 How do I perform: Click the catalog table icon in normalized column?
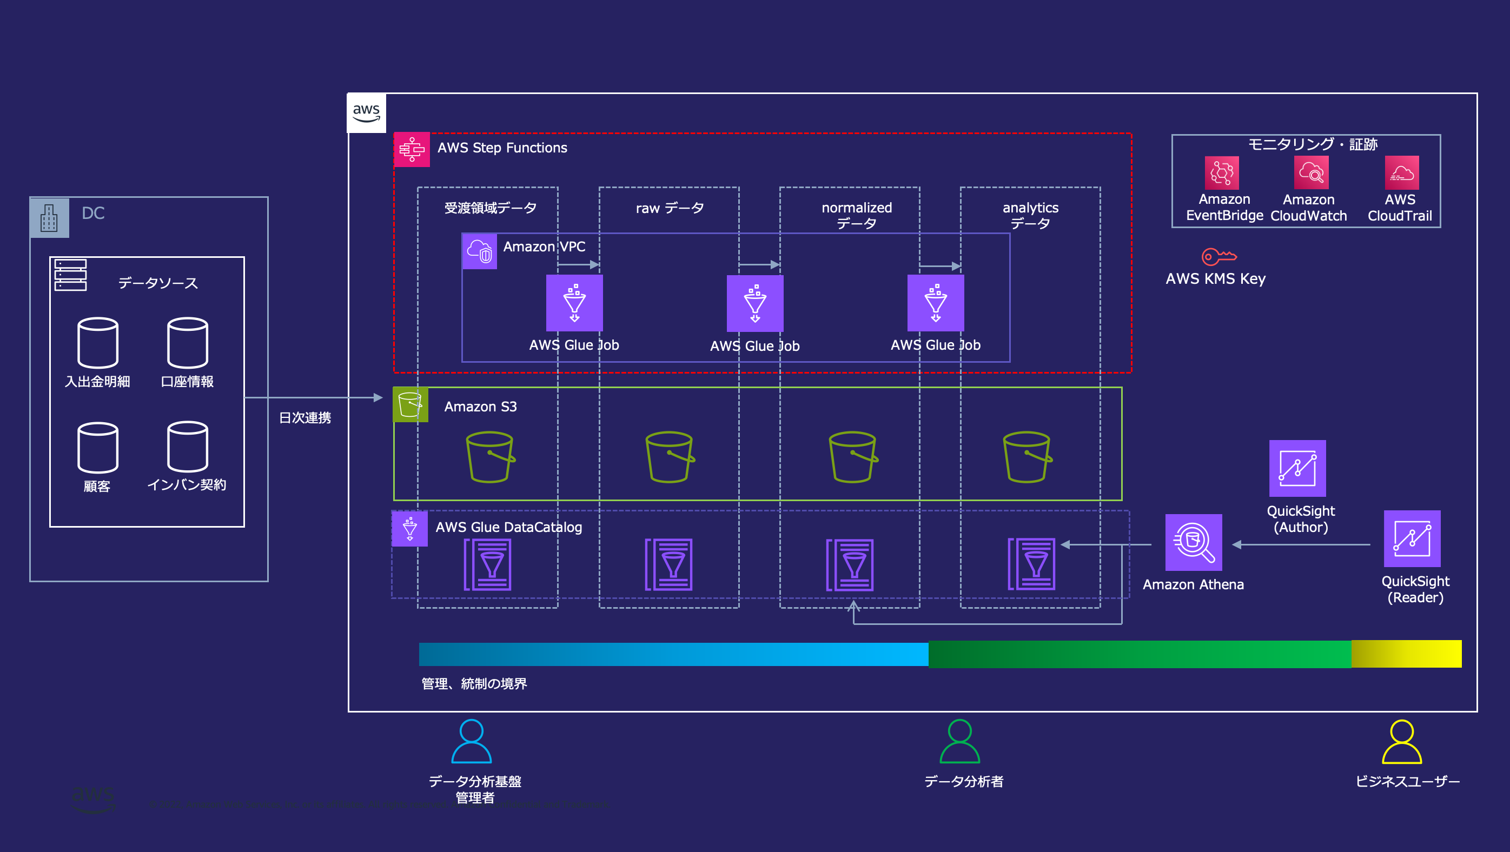coord(850,565)
